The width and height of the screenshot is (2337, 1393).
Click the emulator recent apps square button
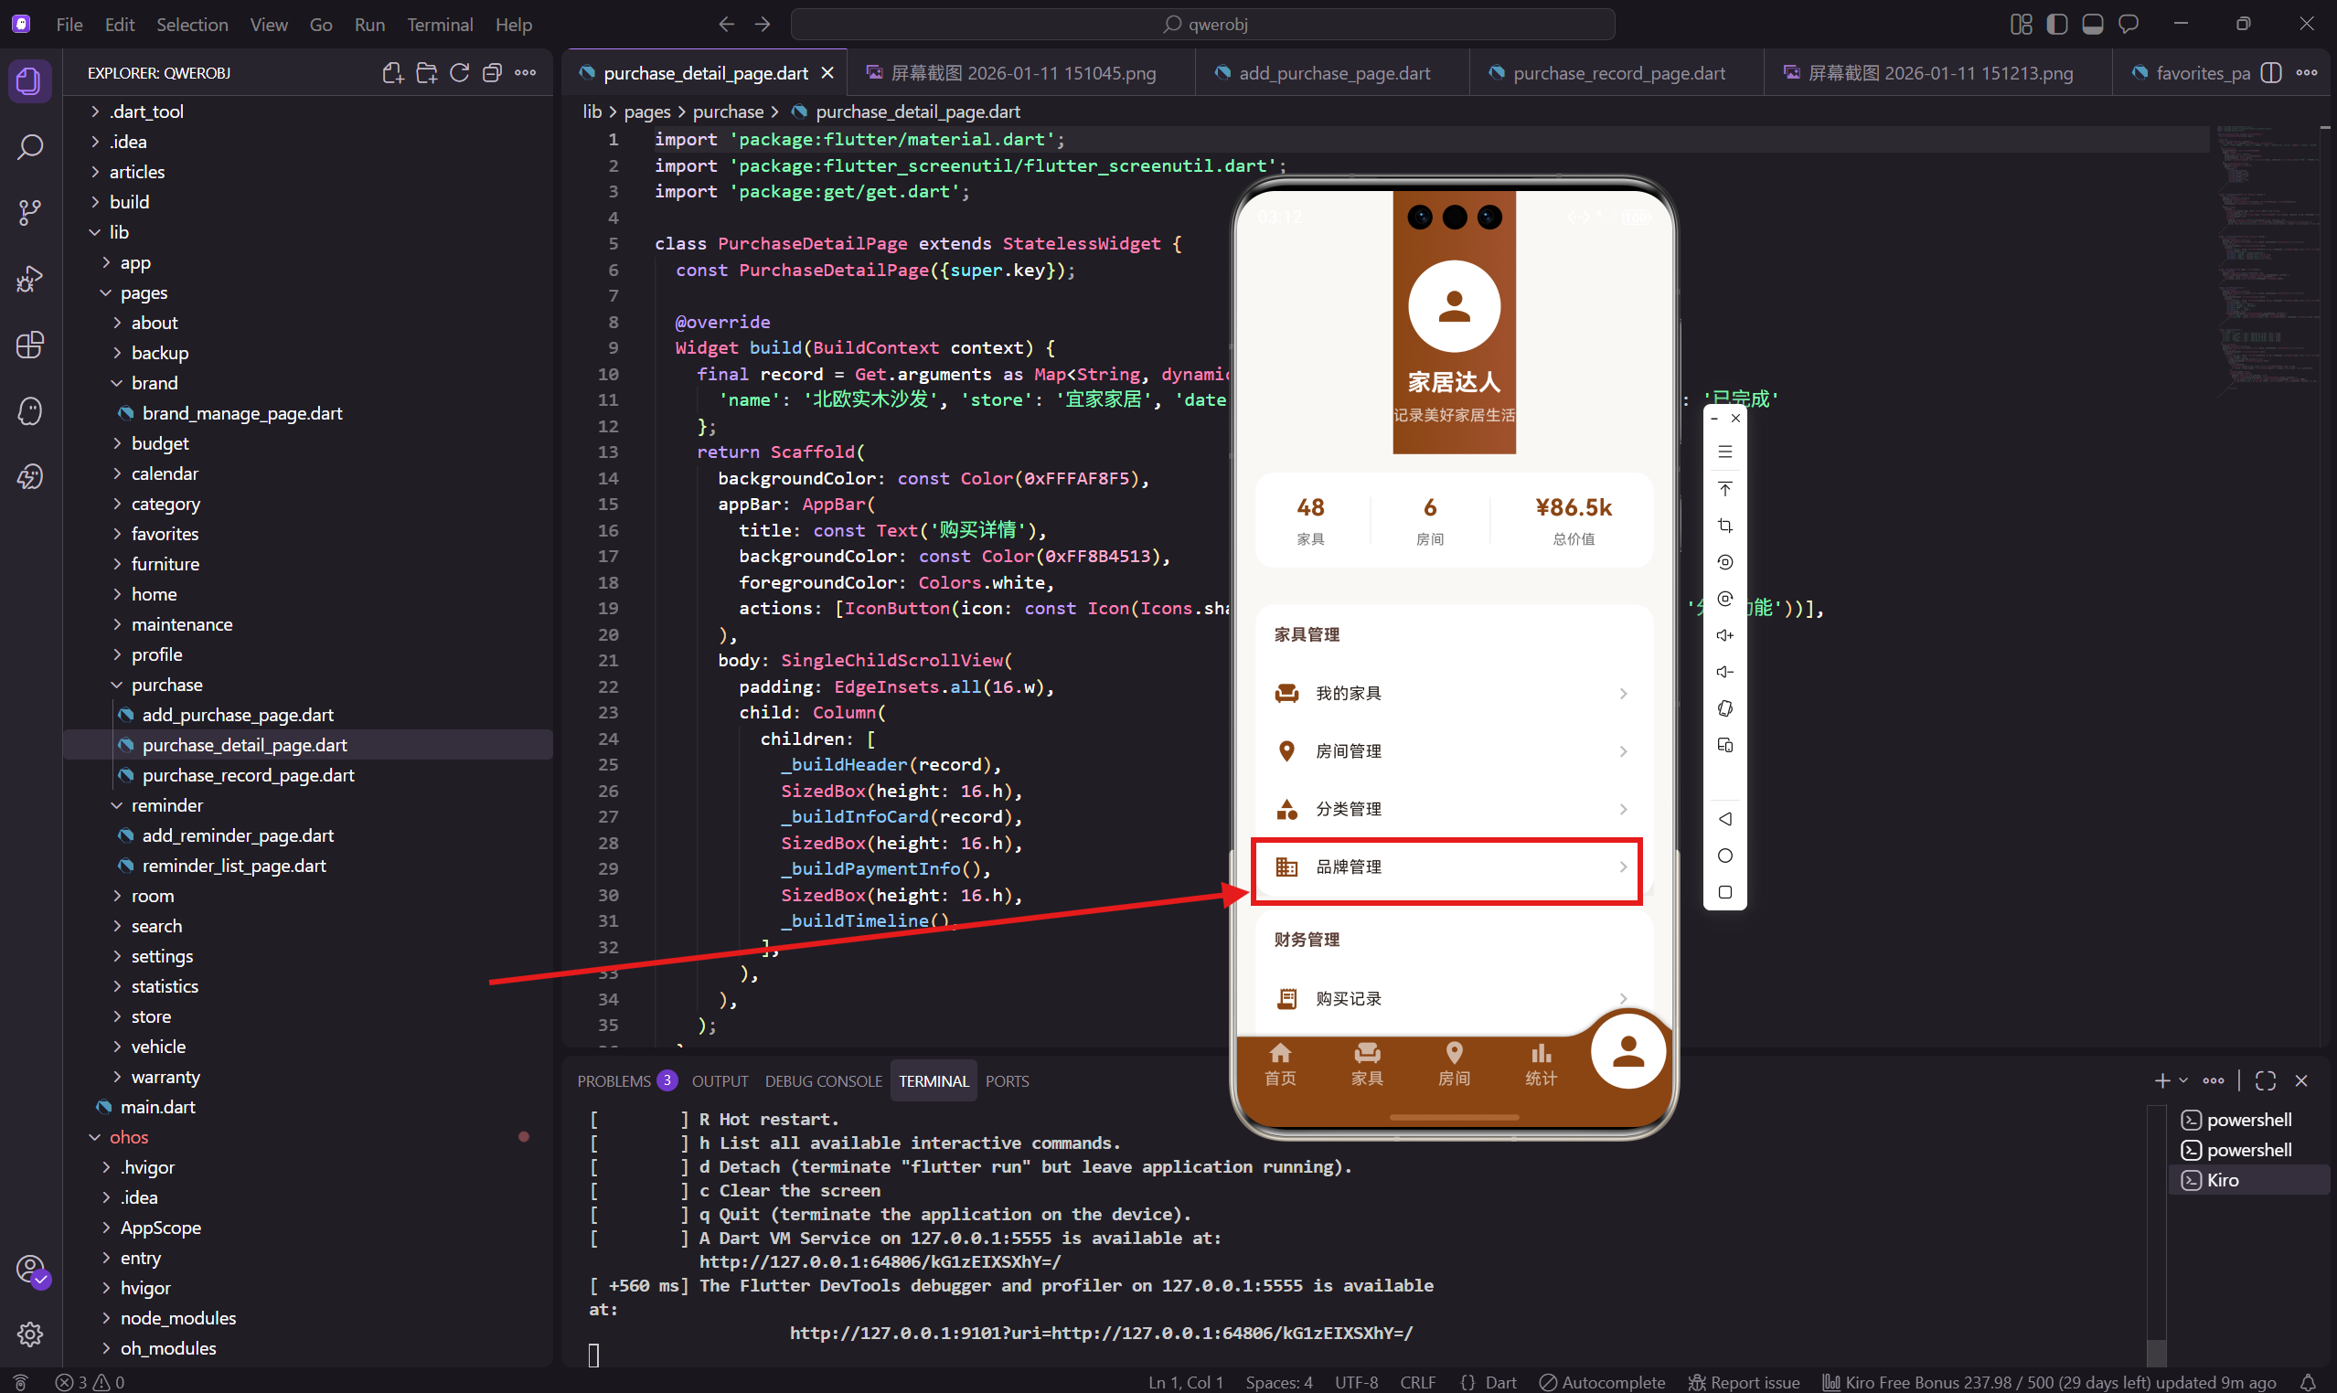(x=1724, y=892)
